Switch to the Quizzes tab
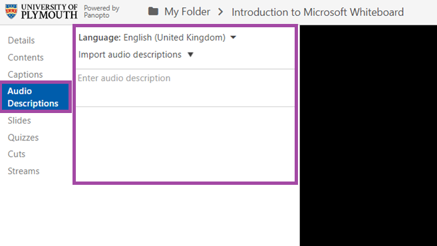Viewport: 437px width, 246px height. [23, 138]
